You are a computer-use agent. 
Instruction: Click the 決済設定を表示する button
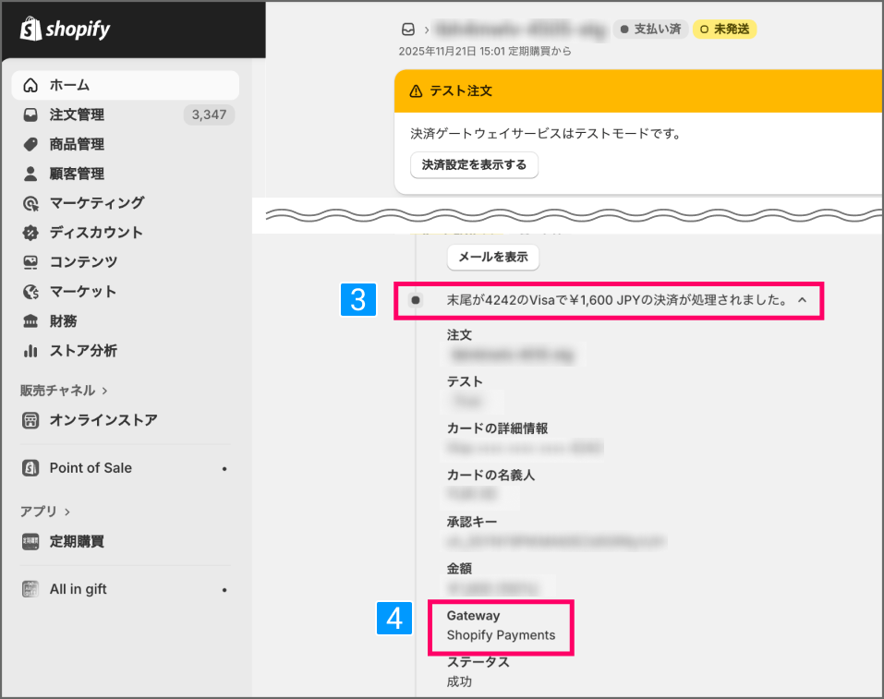(474, 165)
